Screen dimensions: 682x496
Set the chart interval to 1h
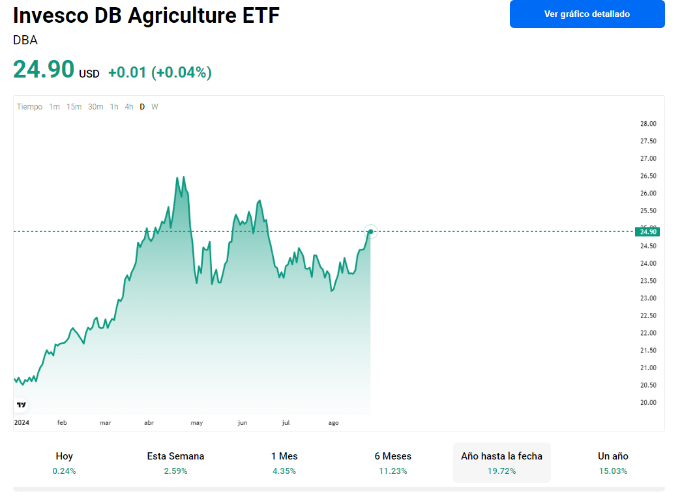coord(114,107)
